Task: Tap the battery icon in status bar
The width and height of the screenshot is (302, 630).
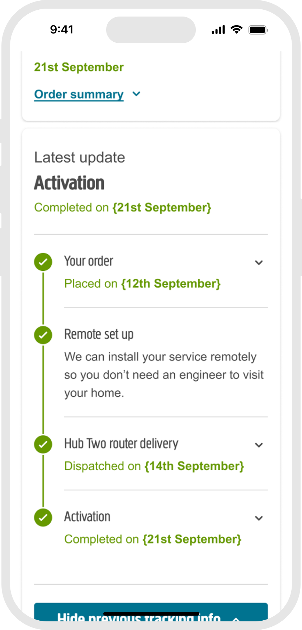Action: pyautogui.click(x=259, y=30)
